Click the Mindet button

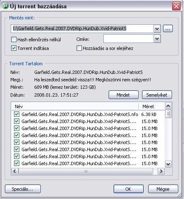click(x=123, y=95)
